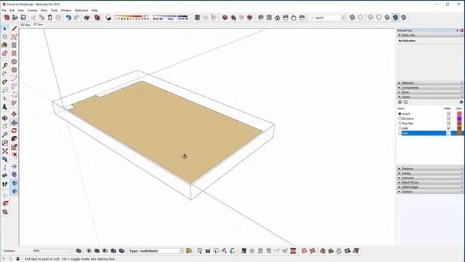Open the Draw menu

point(44,10)
